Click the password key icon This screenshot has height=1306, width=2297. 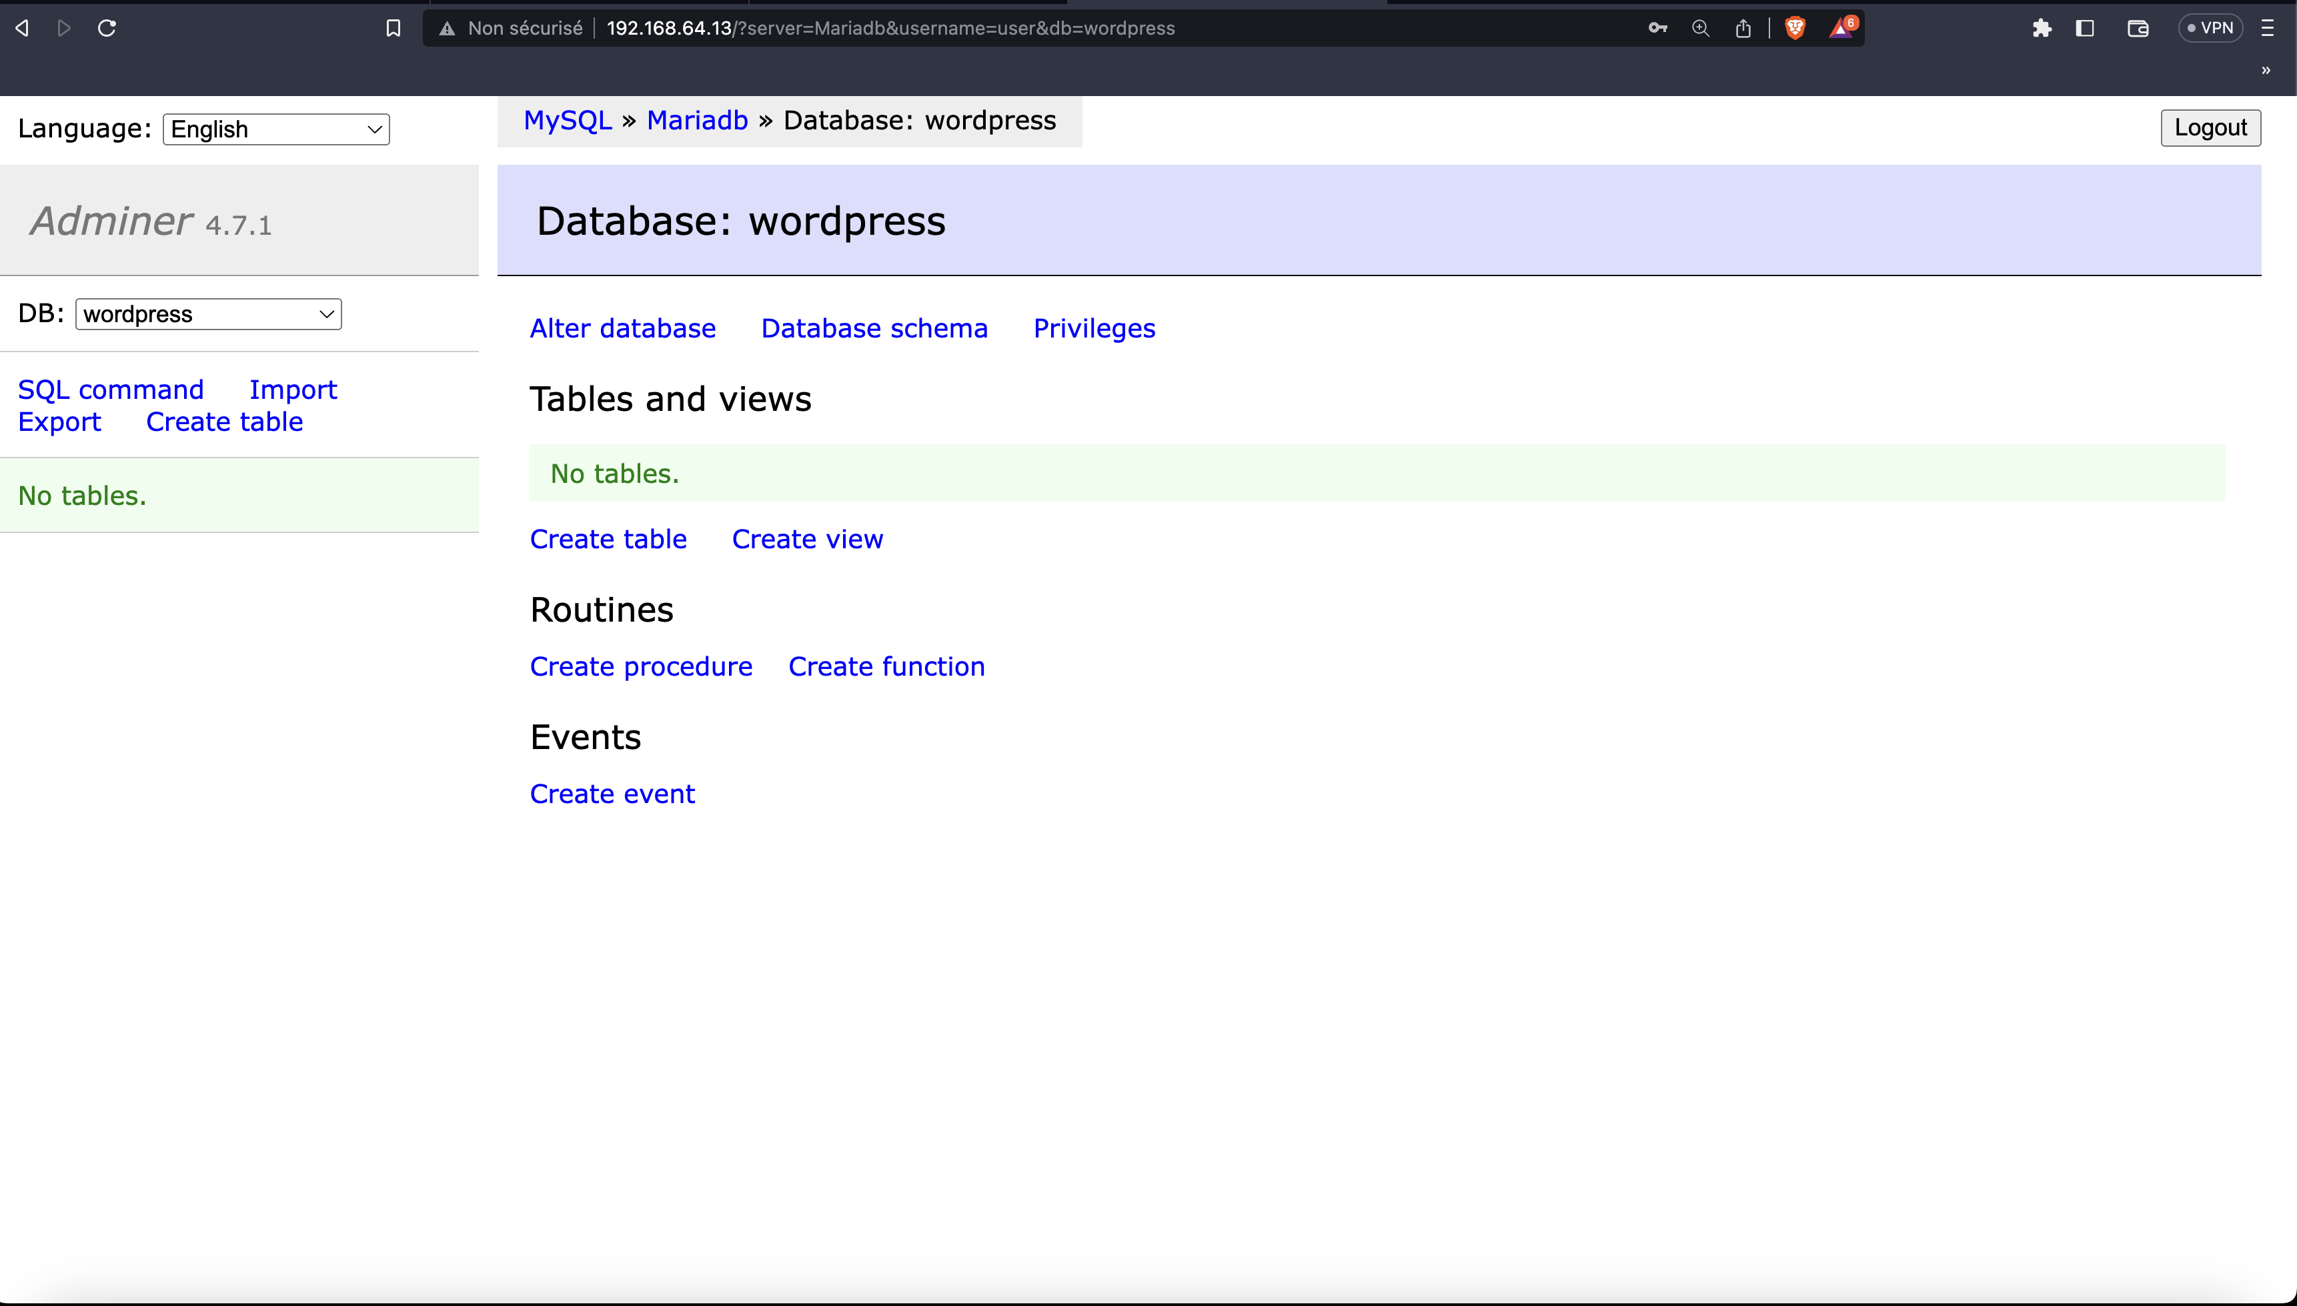point(1657,28)
